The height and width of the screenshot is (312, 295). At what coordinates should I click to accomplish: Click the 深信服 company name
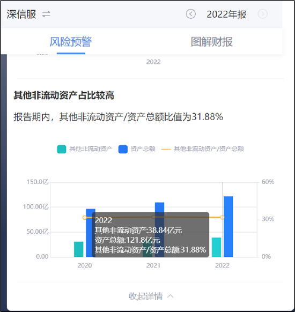pyautogui.click(x=21, y=14)
